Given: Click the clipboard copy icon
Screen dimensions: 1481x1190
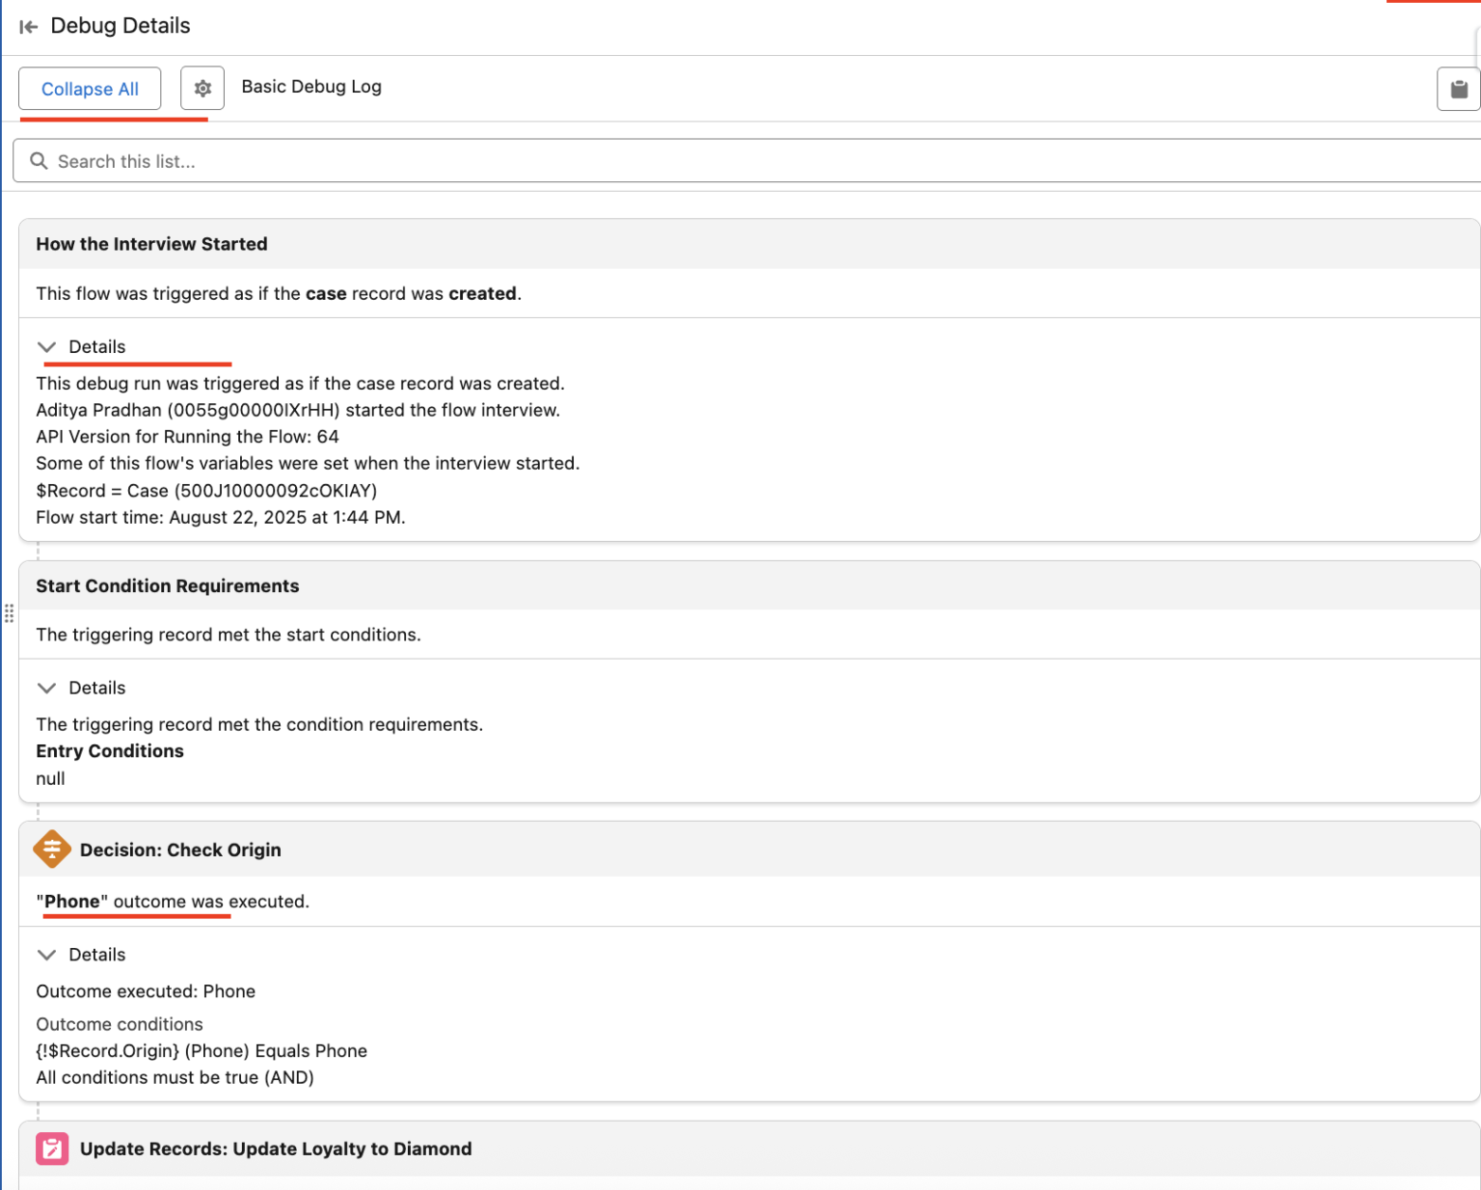Looking at the screenshot, I should point(1458,89).
